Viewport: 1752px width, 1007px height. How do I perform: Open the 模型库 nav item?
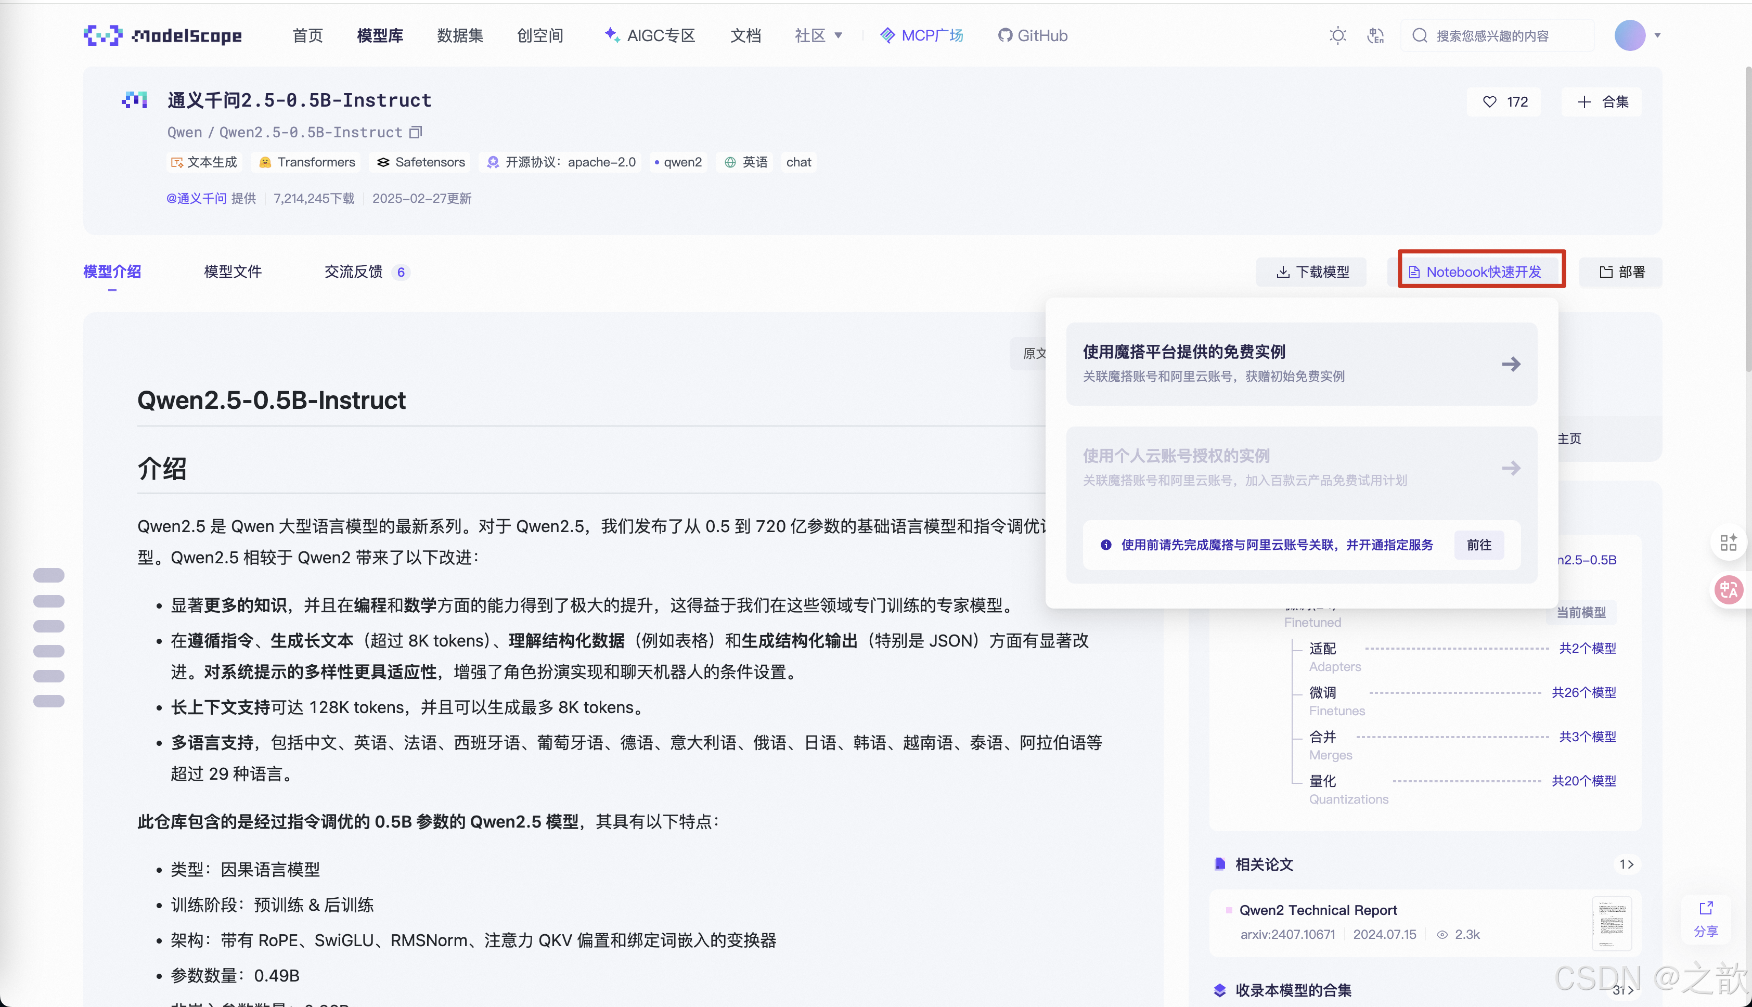click(x=380, y=35)
